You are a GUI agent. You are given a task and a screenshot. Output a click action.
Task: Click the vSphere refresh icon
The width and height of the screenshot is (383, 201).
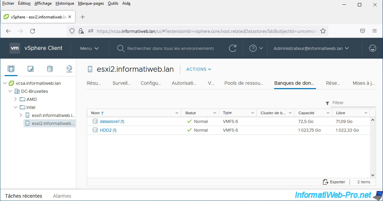(x=233, y=48)
